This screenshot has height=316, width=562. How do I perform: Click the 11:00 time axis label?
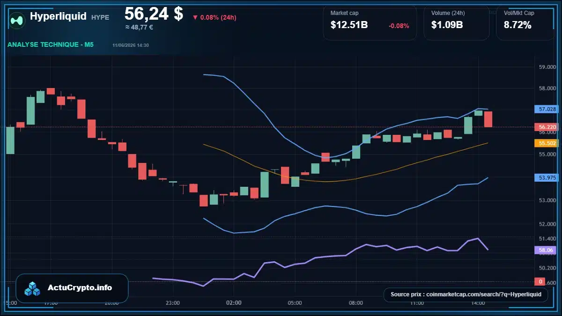click(417, 303)
